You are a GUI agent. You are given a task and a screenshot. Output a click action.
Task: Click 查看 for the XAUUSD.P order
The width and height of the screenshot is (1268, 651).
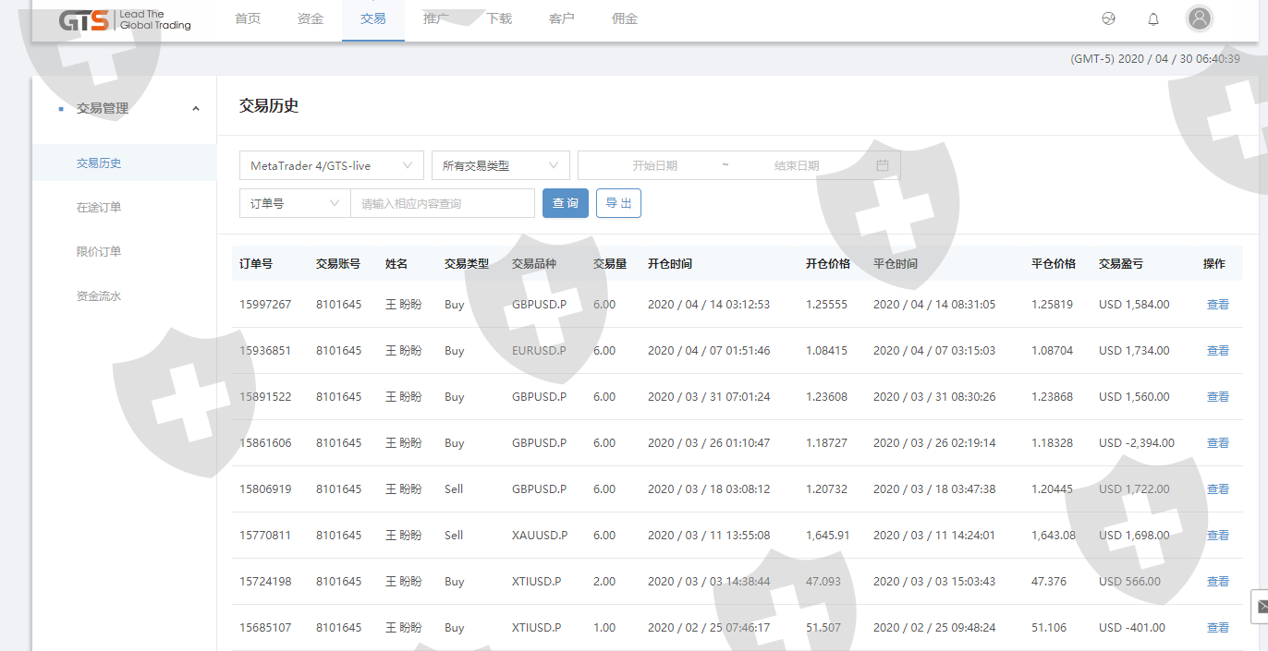point(1217,536)
